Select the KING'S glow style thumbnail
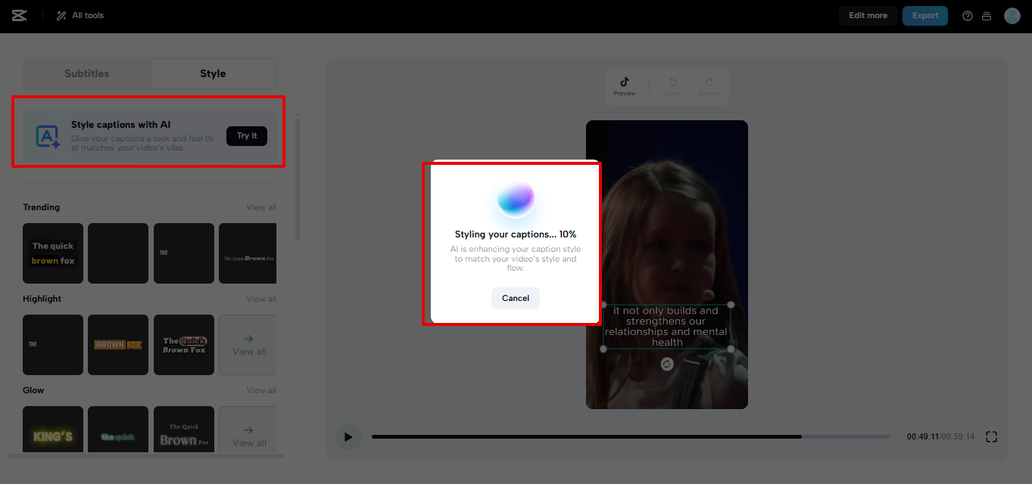This screenshot has width=1032, height=484. (x=52, y=431)
